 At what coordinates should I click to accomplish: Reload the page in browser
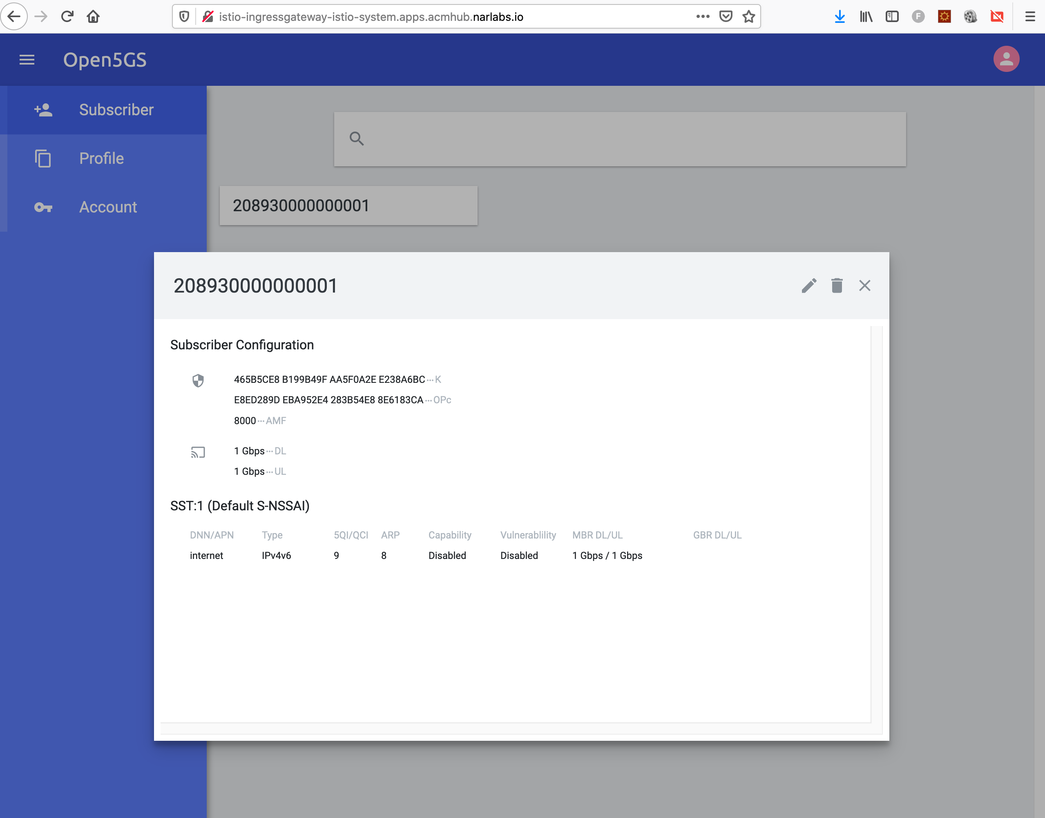tap(67, 17)
